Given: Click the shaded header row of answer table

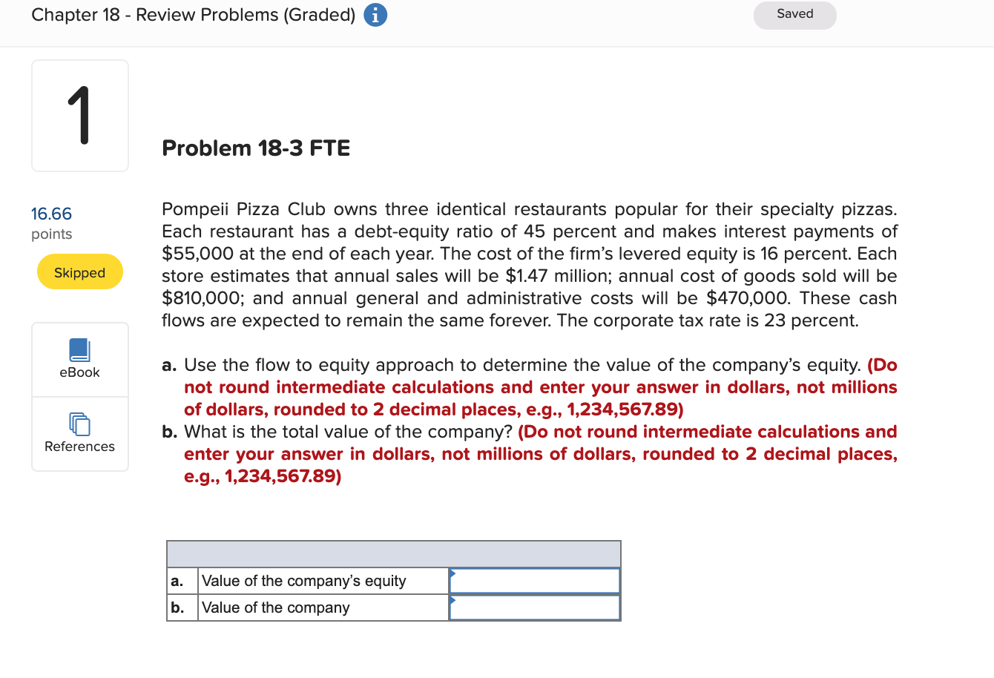Looking at the screenshot, I should click(393, 554).
